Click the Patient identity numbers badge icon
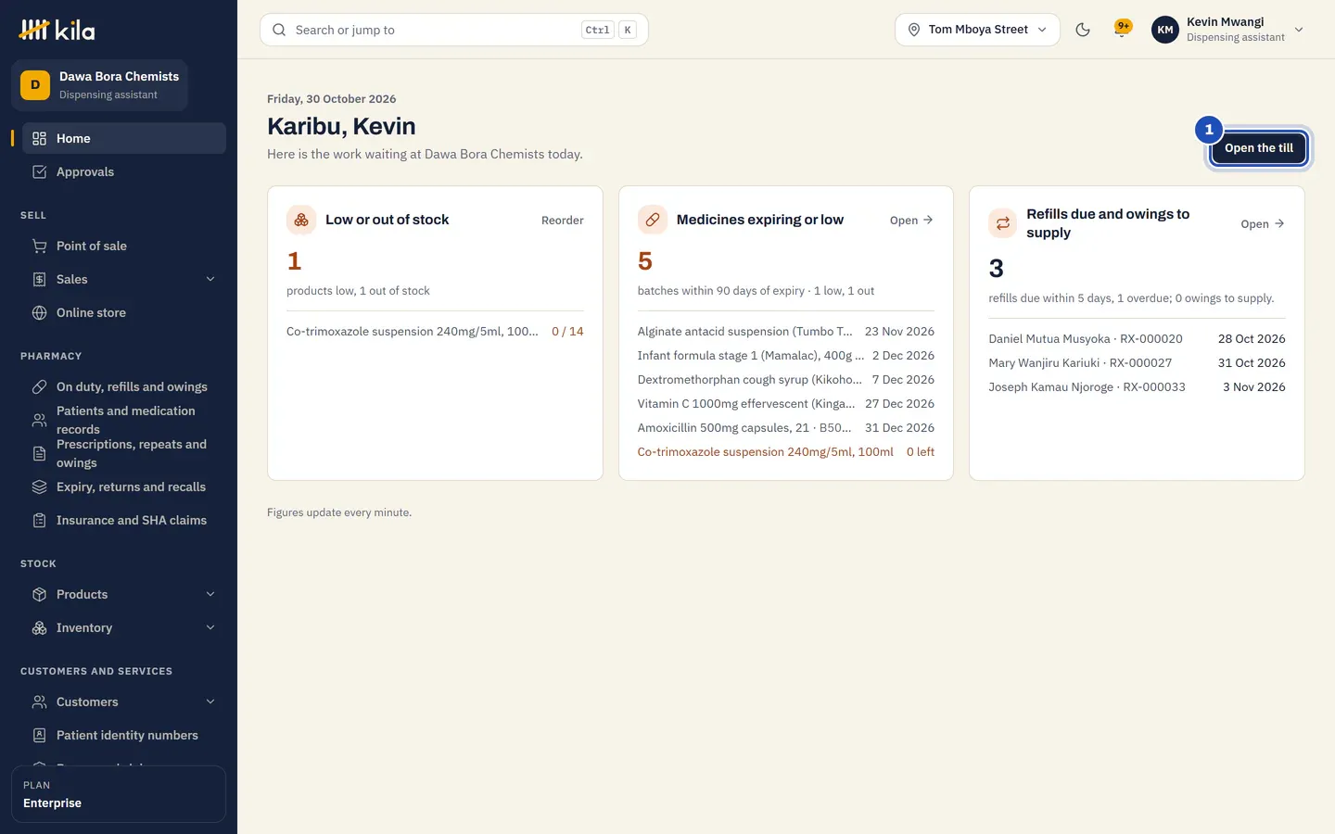 pos(39,735)
